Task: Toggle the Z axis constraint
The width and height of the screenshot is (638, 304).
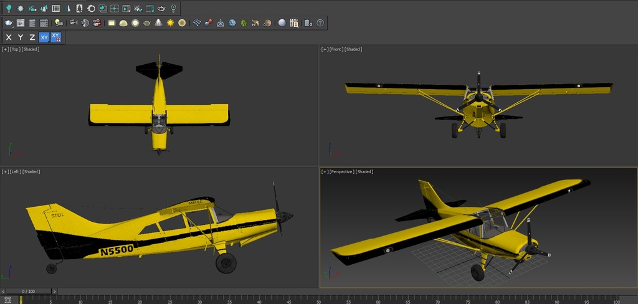Action: [x=32, y=37]
